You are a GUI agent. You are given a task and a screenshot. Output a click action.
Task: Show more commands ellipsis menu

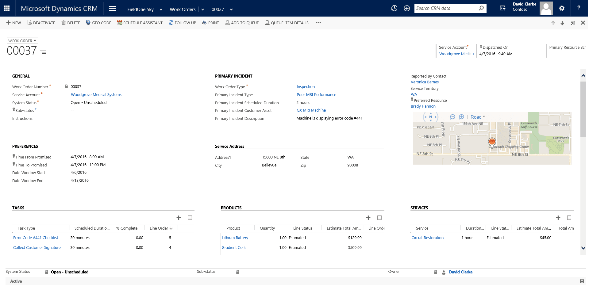[318, 23]
